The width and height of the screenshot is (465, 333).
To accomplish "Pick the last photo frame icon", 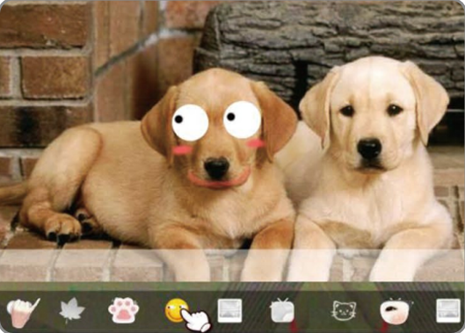I will click(447, 310).
